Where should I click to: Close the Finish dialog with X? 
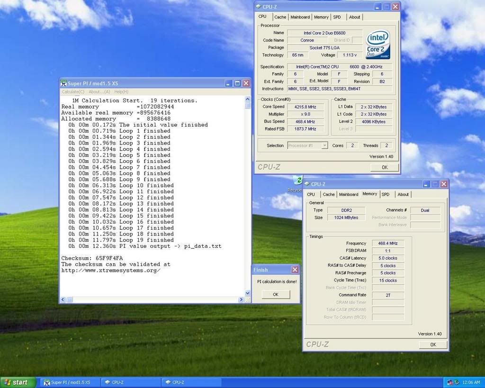click(295, 270)
